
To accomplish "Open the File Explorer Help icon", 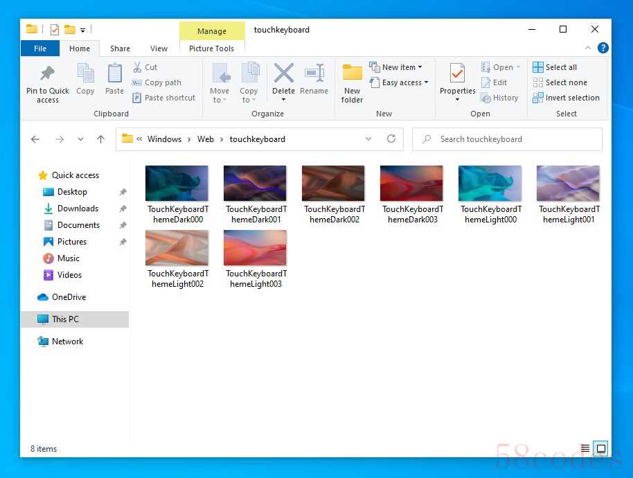I will click(603, 48).
